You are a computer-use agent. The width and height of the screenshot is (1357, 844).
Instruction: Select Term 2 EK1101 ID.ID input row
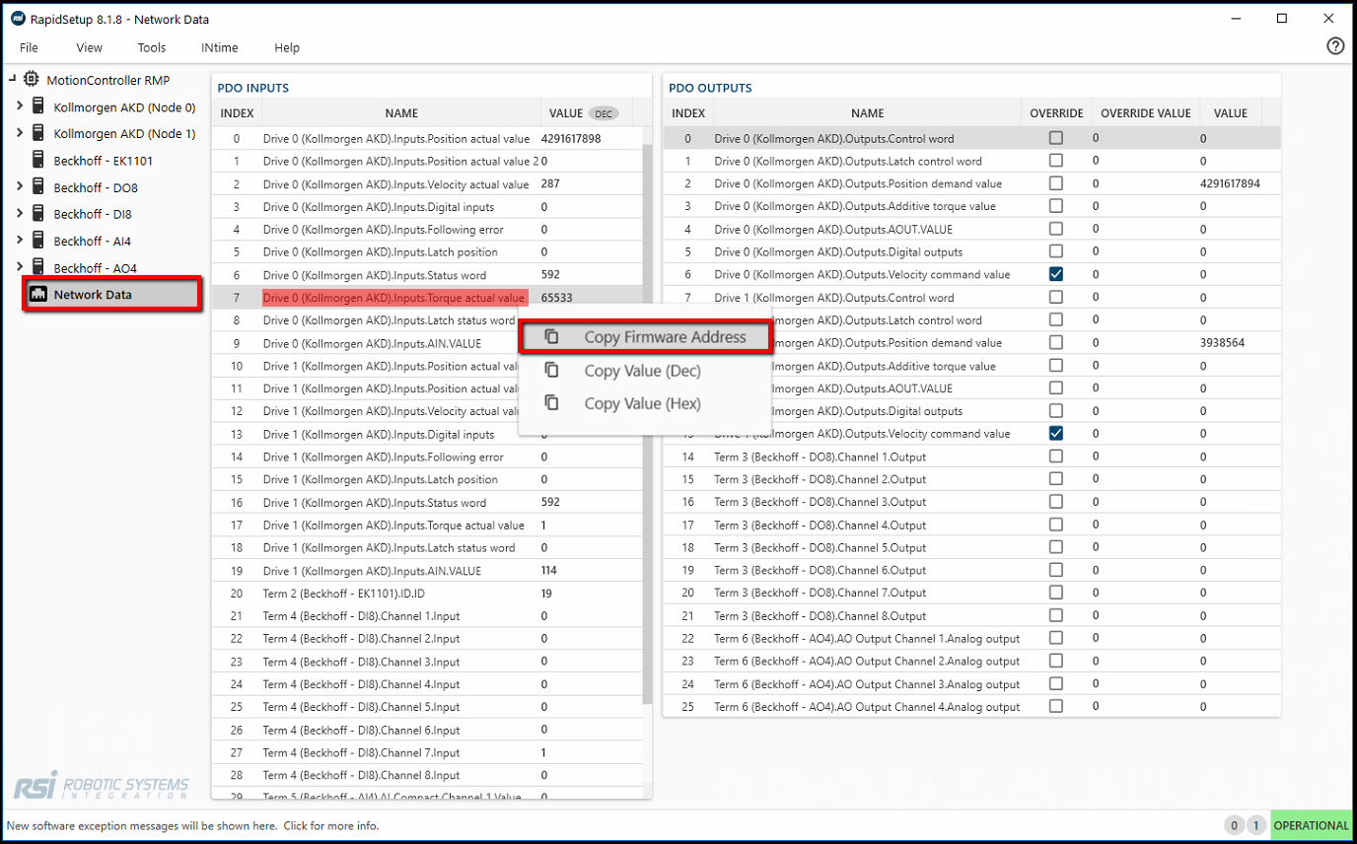[427, 594]
